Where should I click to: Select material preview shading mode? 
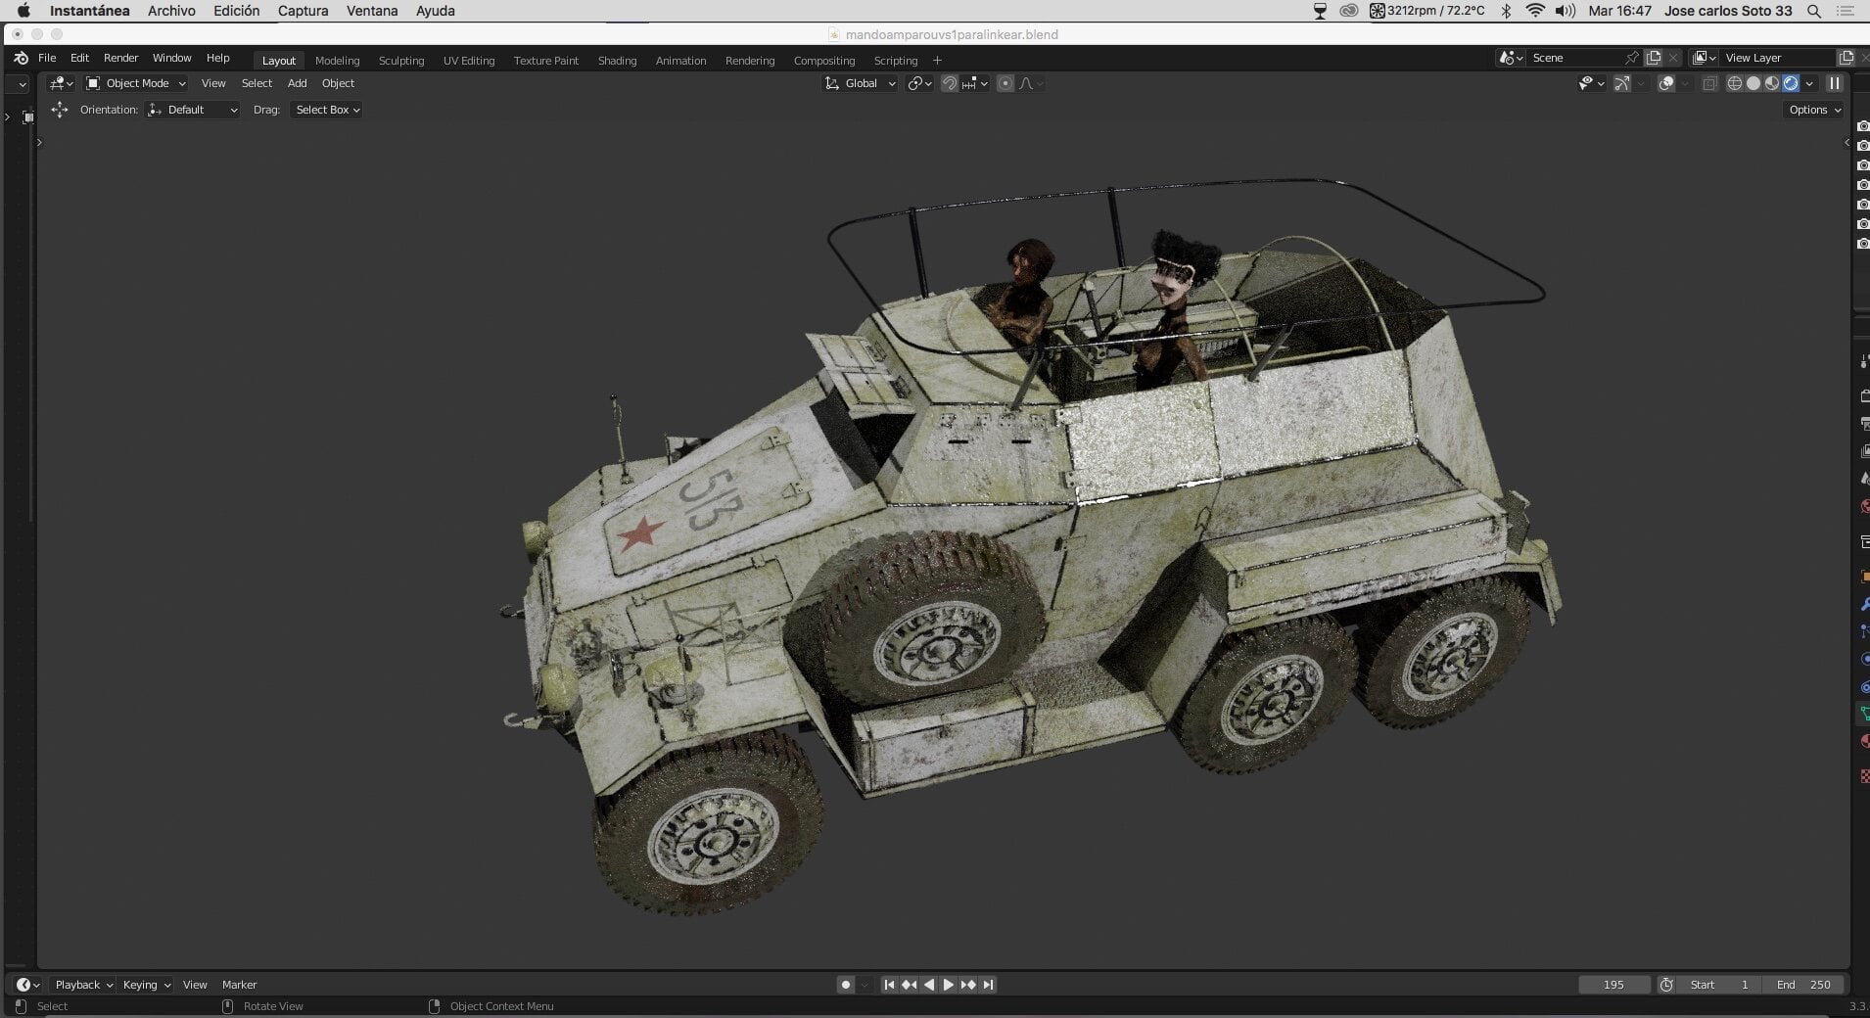coord(1772,83)
